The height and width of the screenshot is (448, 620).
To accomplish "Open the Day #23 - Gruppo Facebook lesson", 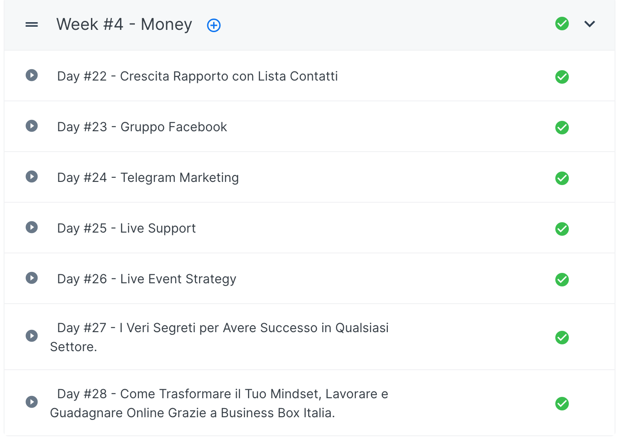I will (x=142, y=127).
